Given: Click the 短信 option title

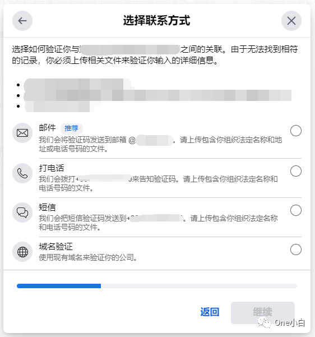Looking at the screenshot, I should pos(47,207).
